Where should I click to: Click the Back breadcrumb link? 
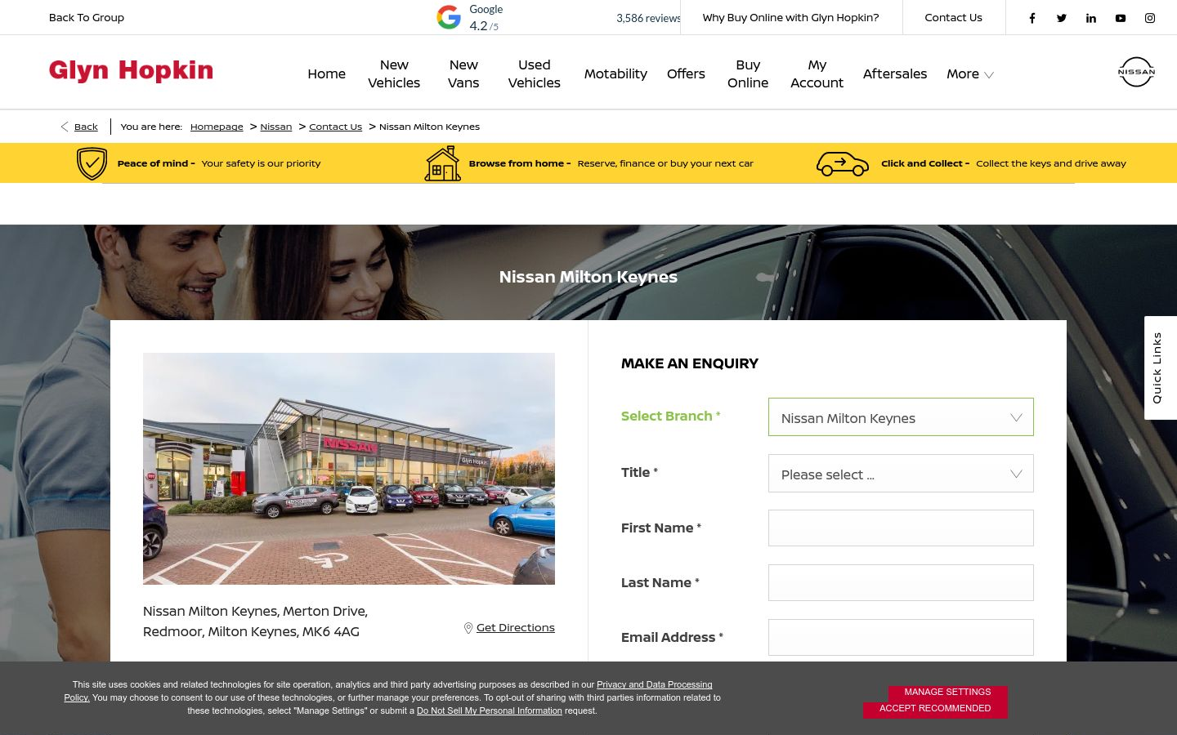click(86, 127)
